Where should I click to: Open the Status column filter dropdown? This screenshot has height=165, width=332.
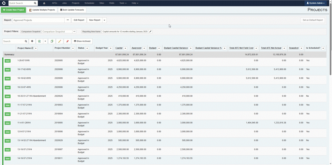point(87,48)
